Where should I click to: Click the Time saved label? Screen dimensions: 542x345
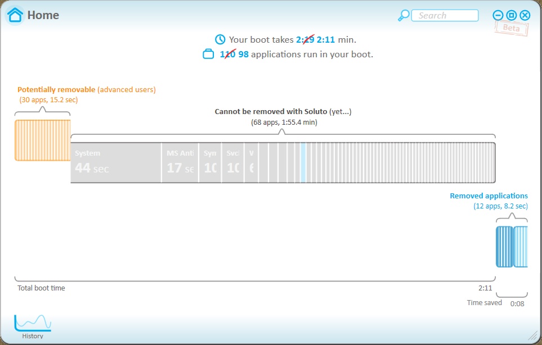(484, 302)
